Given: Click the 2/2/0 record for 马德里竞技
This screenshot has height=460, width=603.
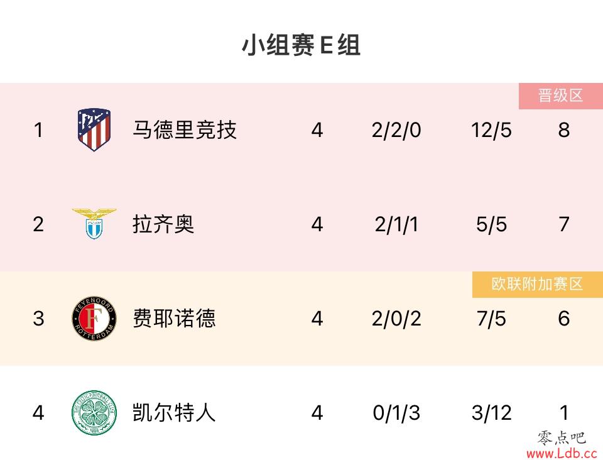Looking at the screenshot, I should tap(396, 130).
